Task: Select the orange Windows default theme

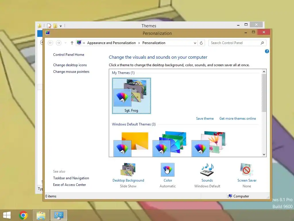Action: point(131,144)
